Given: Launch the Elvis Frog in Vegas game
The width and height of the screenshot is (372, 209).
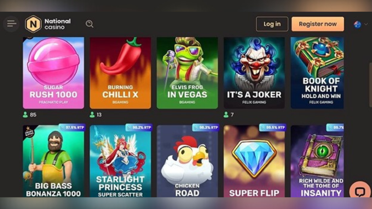Looking at the screenshot, I should (187, 73).
